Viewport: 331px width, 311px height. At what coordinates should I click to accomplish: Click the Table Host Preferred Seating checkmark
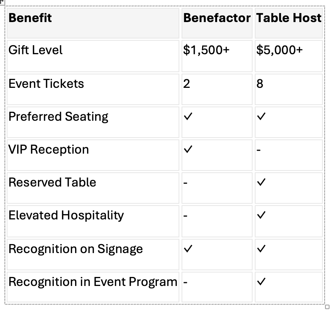pyautogui.click(x=261, y=116)
